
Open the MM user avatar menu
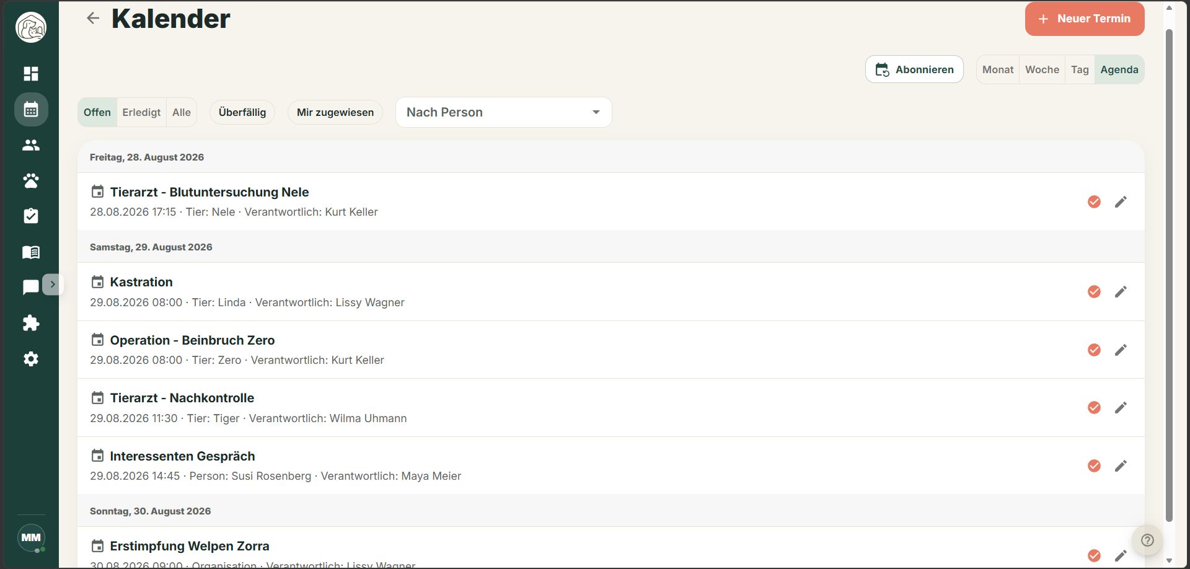click(x=31, y=537)
